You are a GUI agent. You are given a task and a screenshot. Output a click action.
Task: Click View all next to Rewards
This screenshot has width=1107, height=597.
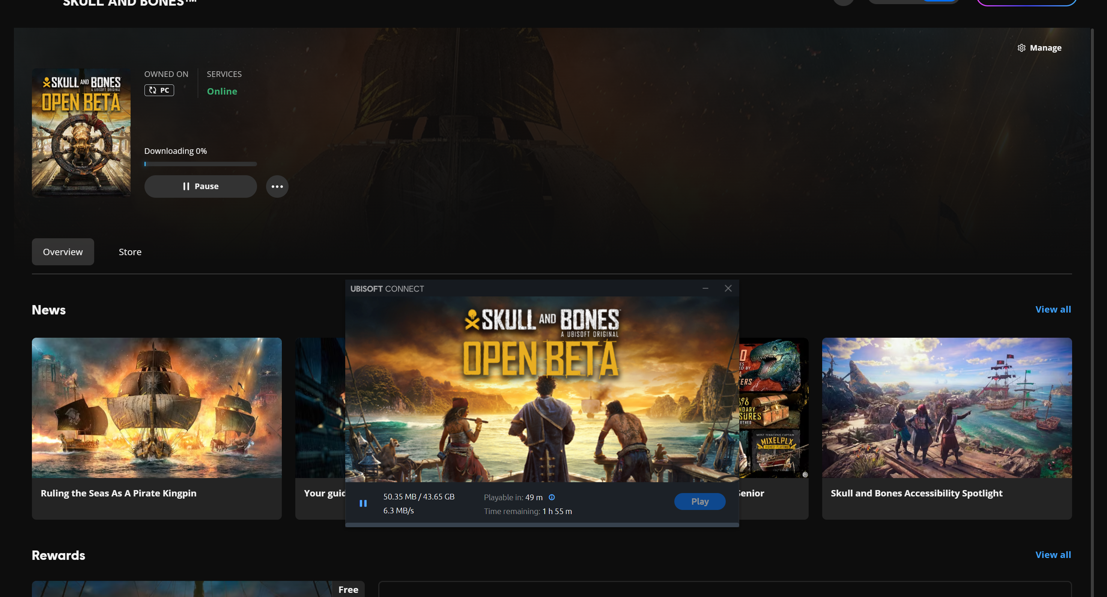[1053, 555]
